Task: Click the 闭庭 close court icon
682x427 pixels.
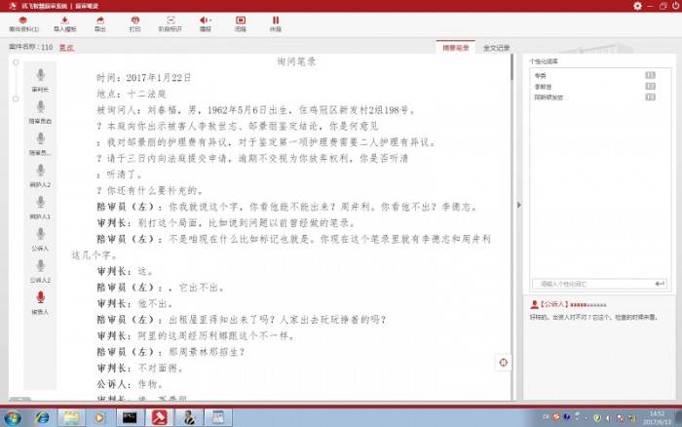Action: coord(241,23)
